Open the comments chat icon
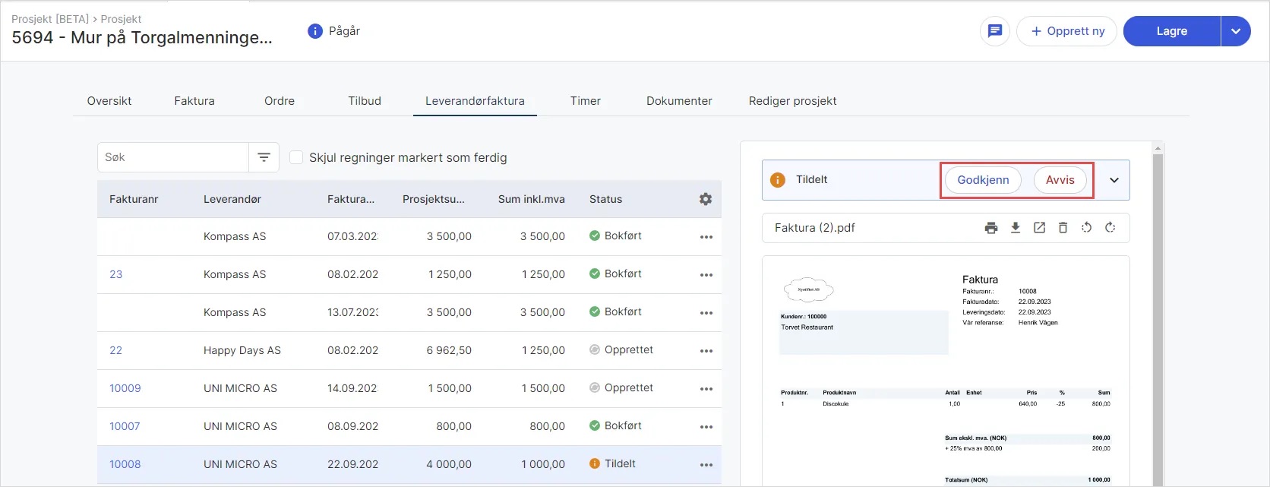This screenshot has height=487, width=1270. pos(994,31)
